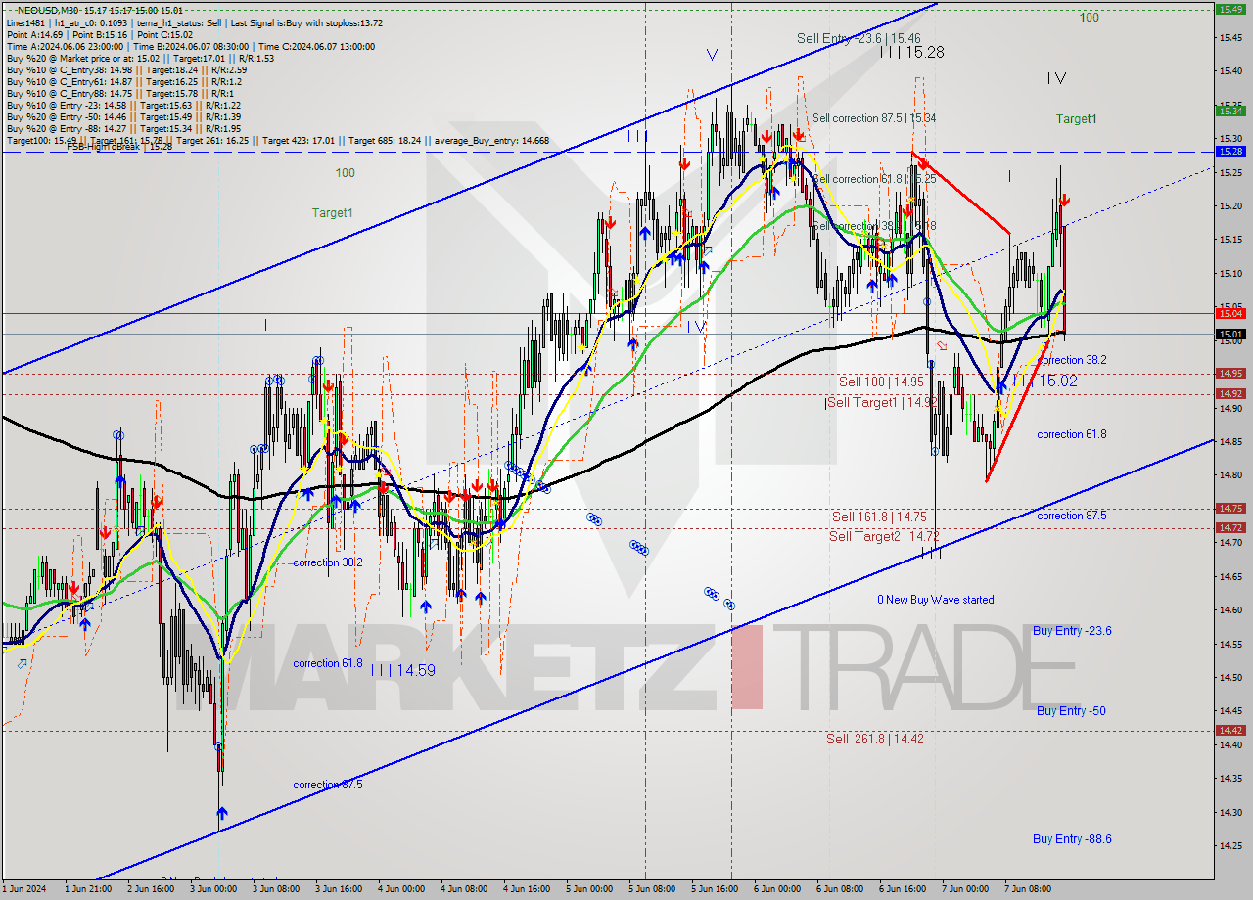Click the green 15.34 price tag
This screenshot has height=900, width=1253.
click(x=1230, y=111)
